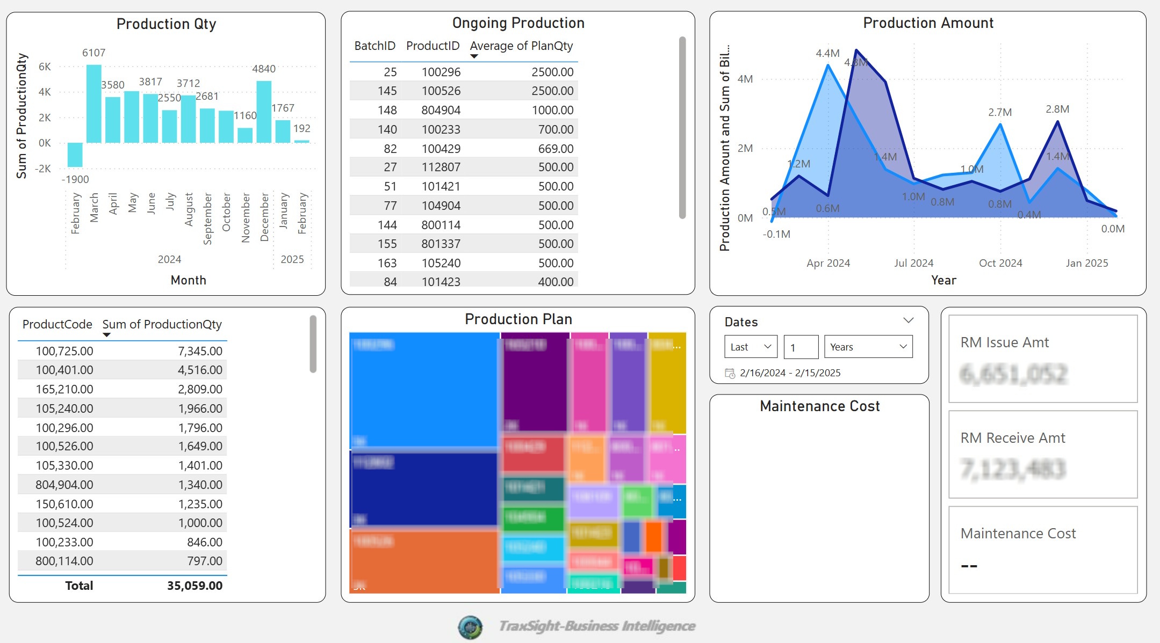Click sort arrow under Sum of ProductionQty
Image resolution: width=1160 pixels, height=643 pixels.
pyautogui.click(x=106, y=335)
